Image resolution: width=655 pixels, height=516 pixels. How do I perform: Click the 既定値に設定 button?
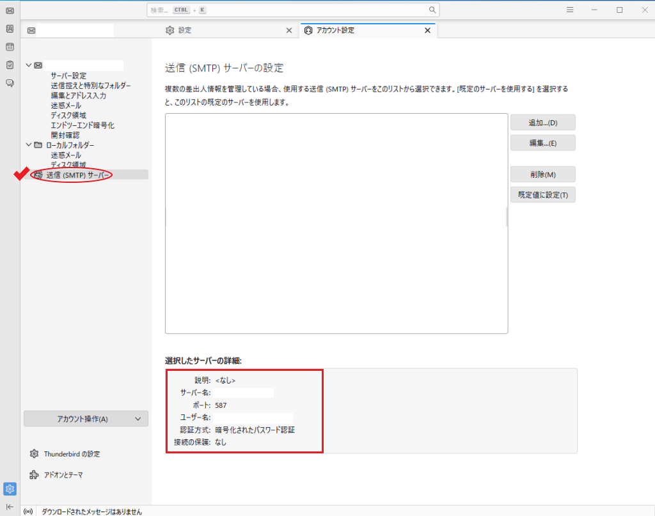(542, 194)
